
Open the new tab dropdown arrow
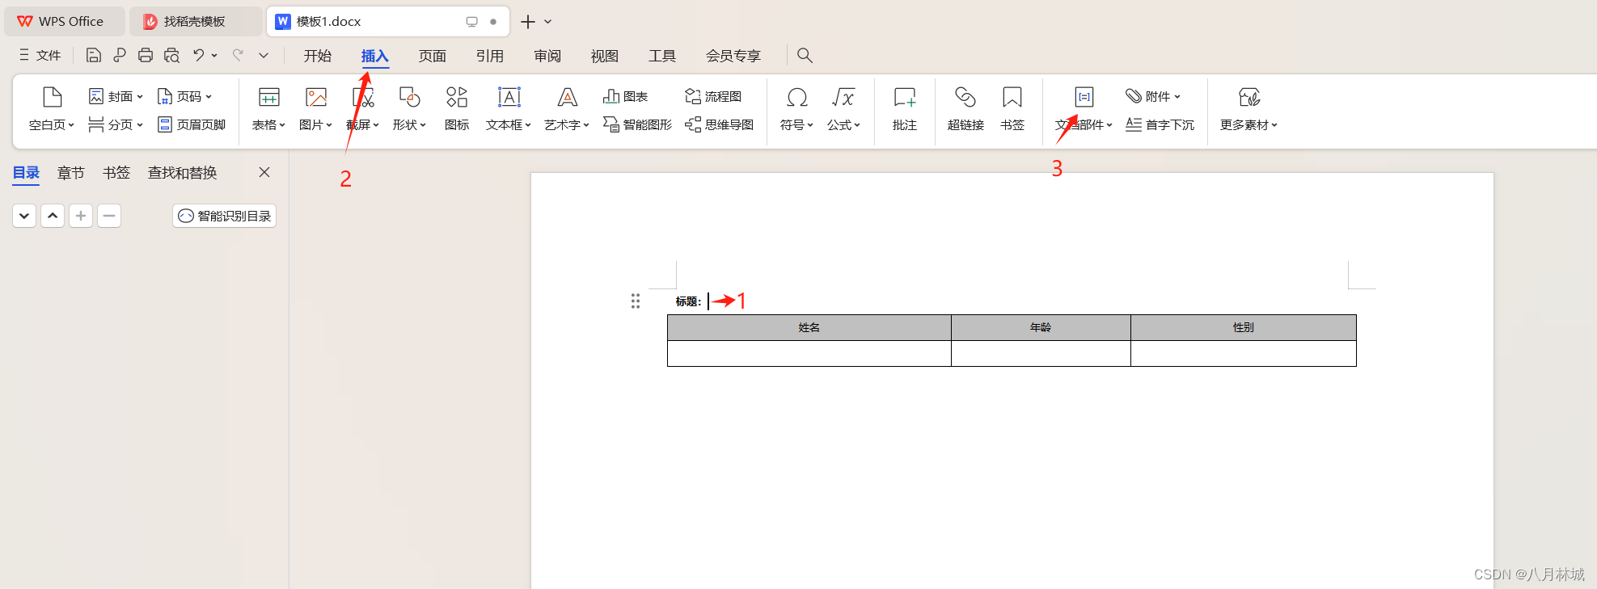coord(547,22)
